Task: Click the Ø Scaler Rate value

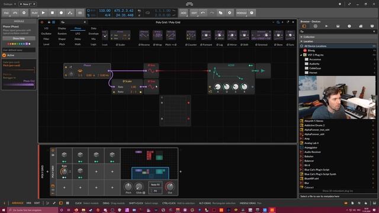Action: 133,87
